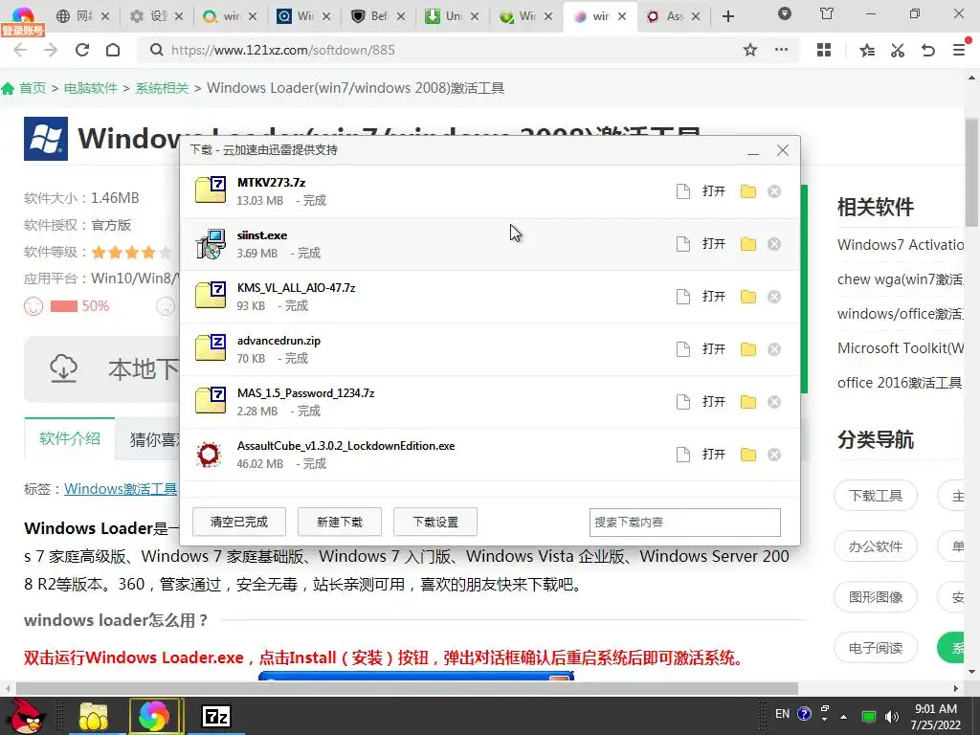
Task: Select the 软件介绍 tab
Action: click(x=69, y=438)
